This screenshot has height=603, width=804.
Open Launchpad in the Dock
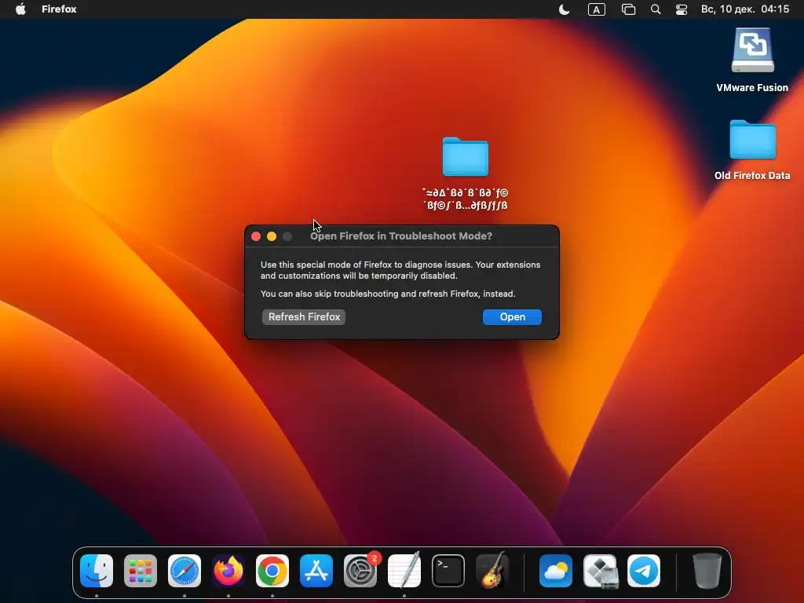click(x=141, y=571)
